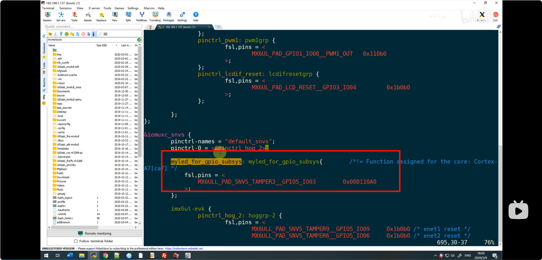Screen dimensions: 542x260
Task: Select the Sessions vertical sidebar tab
Action: point(44,51)
